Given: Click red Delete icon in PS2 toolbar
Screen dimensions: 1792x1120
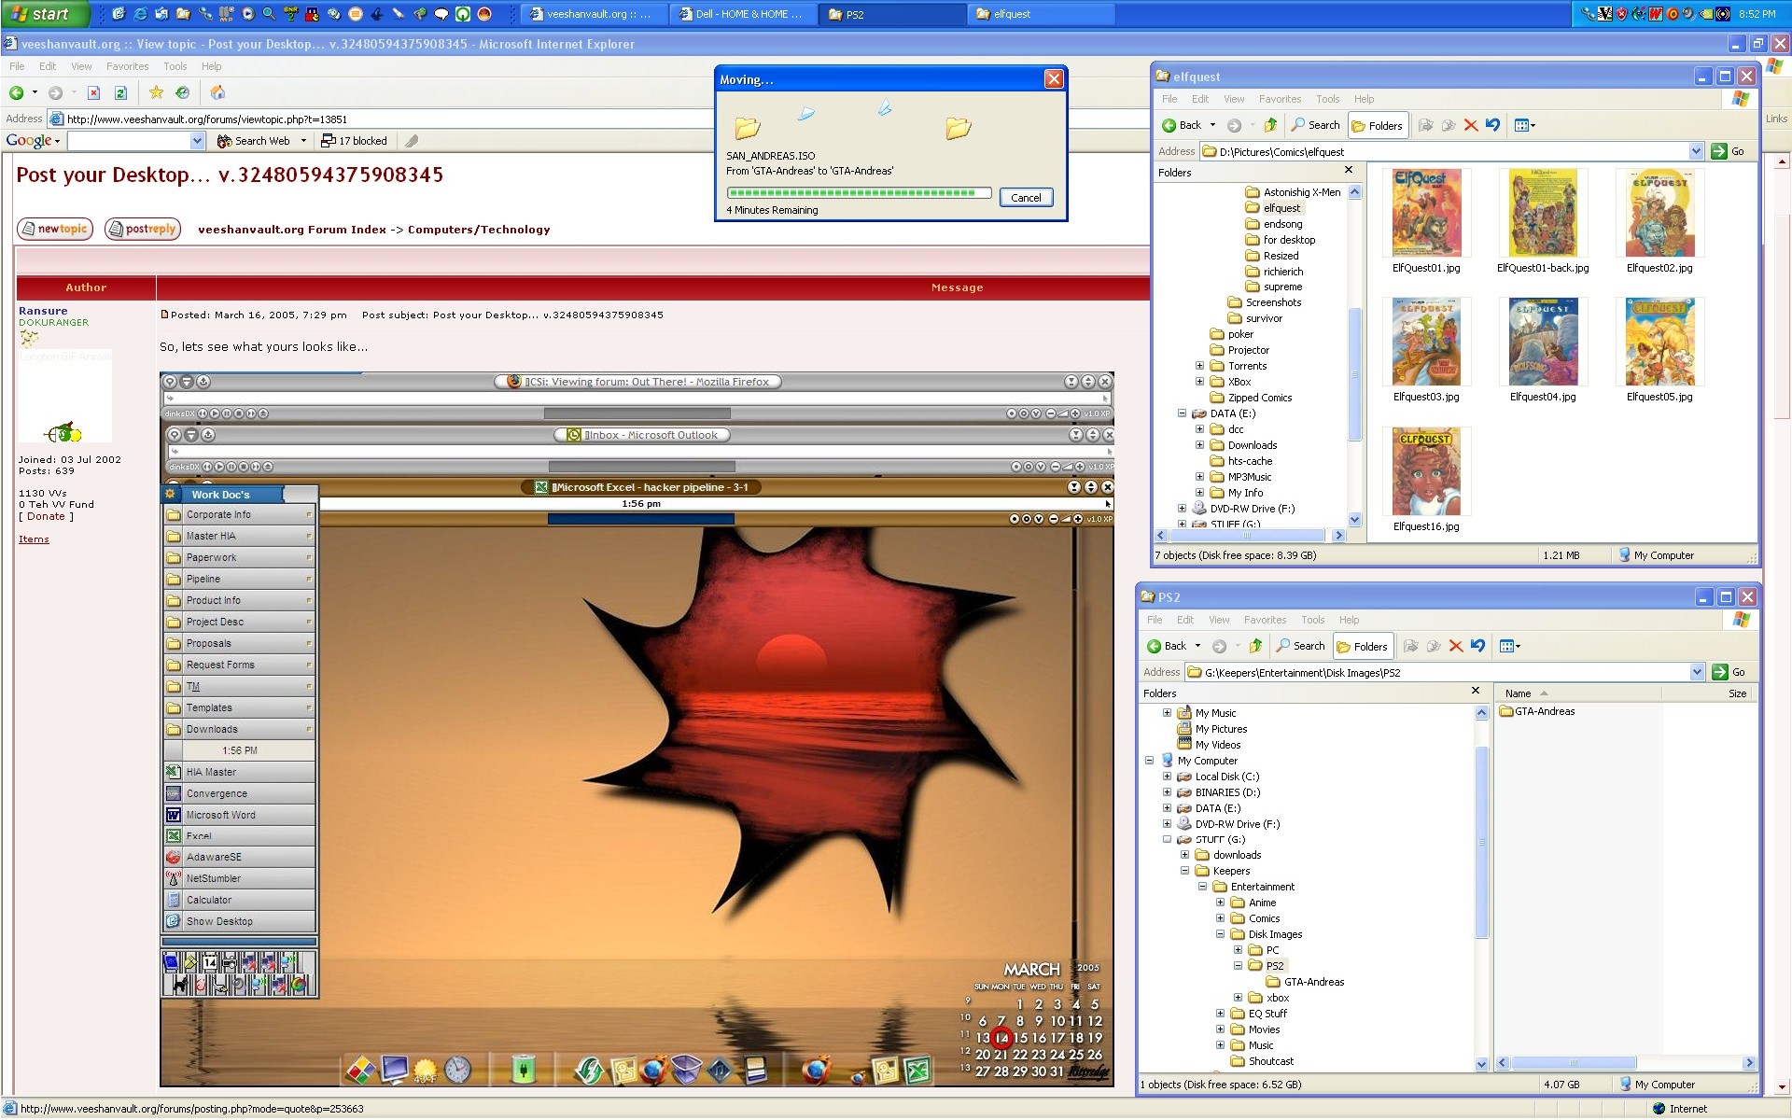Looking at the screenshot, I should pyautogui.click(x=1456, y=646).
